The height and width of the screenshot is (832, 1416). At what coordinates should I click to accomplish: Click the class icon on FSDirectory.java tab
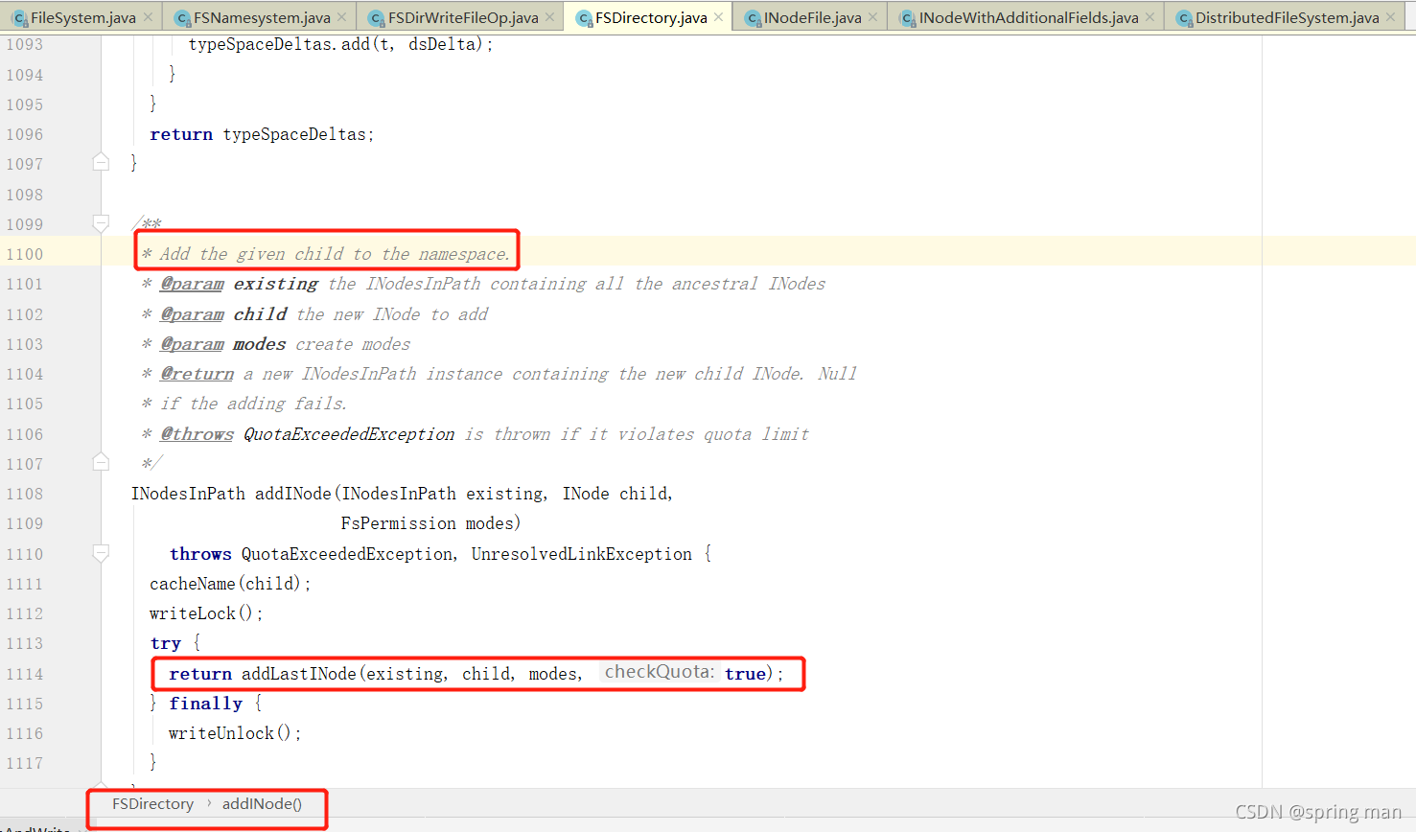(x=584, y=18)
